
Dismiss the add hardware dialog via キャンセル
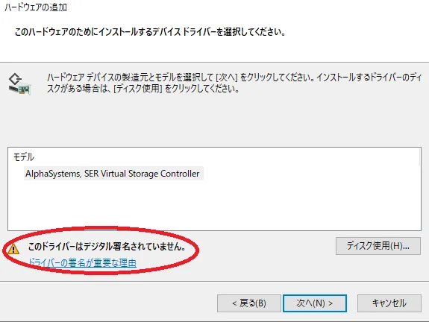tap(389, 303)
